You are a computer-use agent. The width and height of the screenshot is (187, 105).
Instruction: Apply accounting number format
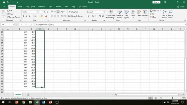pyautogui.click(x=88, y=16)
